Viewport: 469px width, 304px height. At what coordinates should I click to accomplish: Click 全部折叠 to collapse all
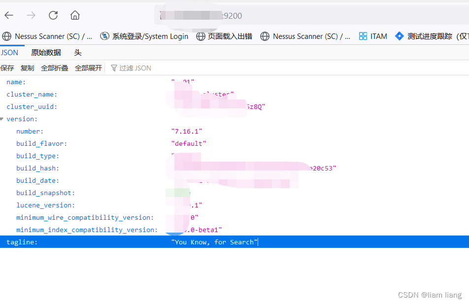(54, 68)
